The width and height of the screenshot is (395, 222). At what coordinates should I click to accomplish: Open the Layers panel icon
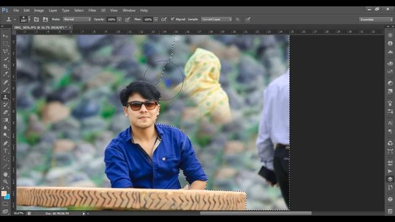coord(390,179)
